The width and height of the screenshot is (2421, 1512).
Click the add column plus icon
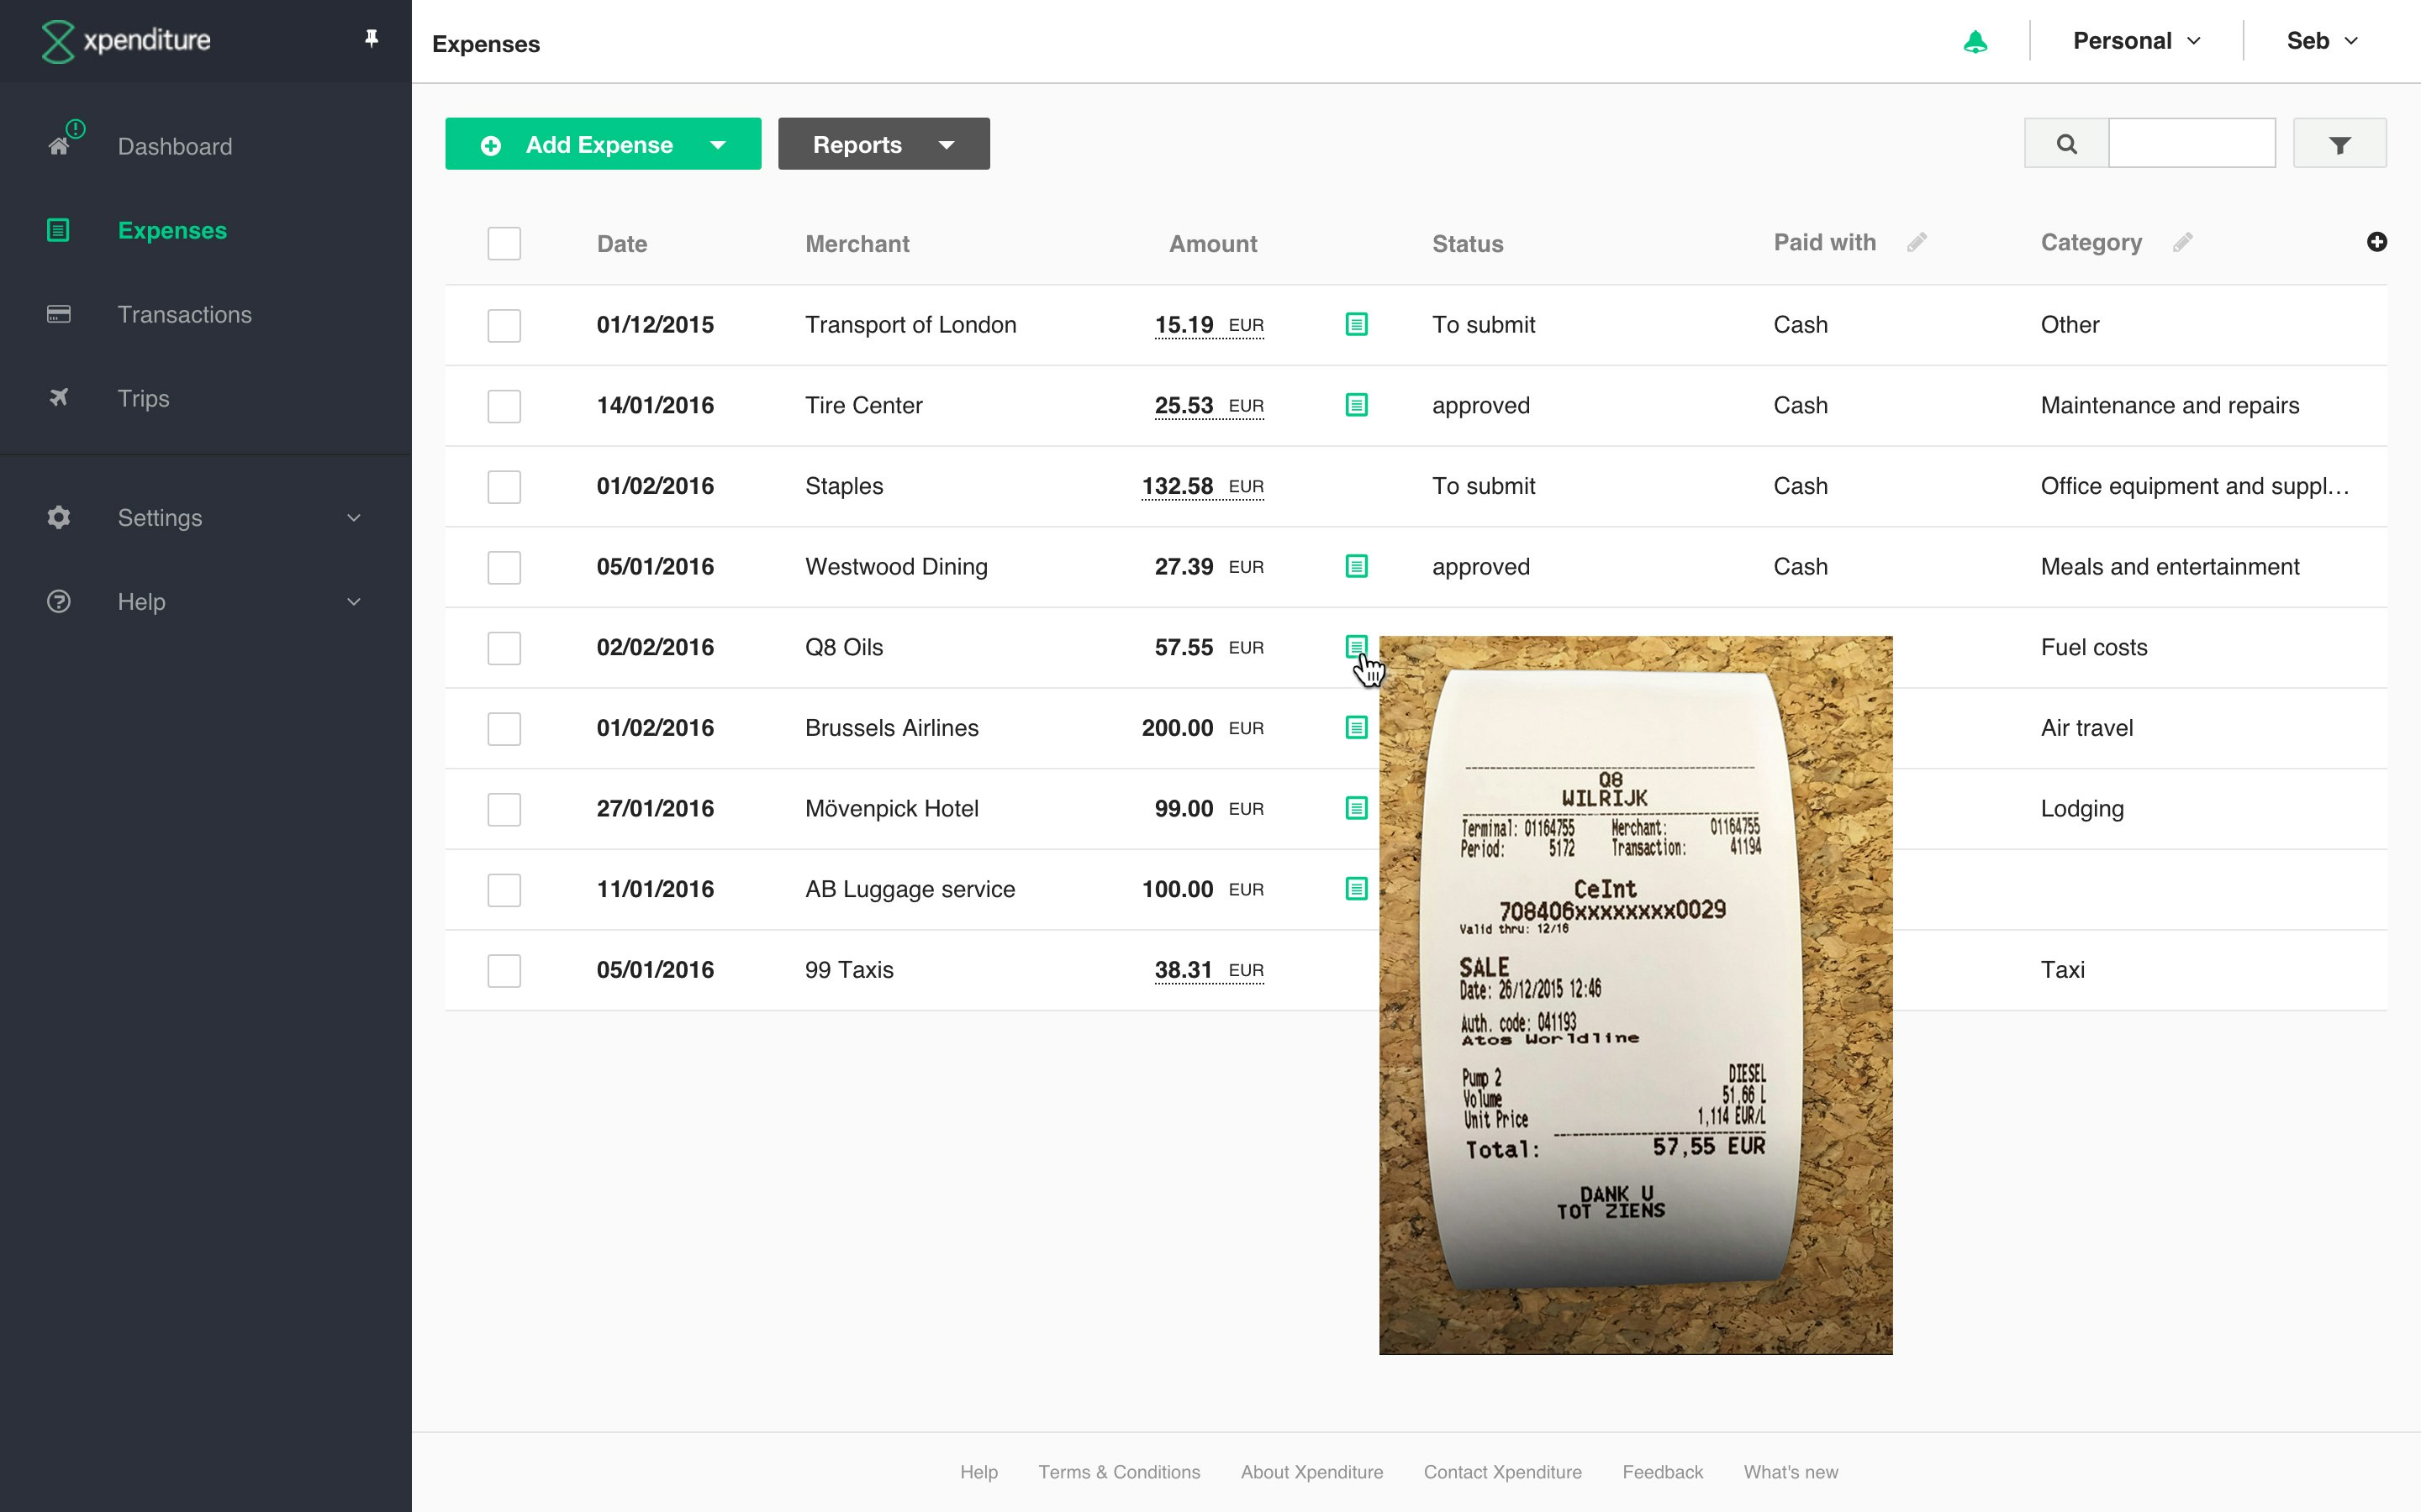2377,242
